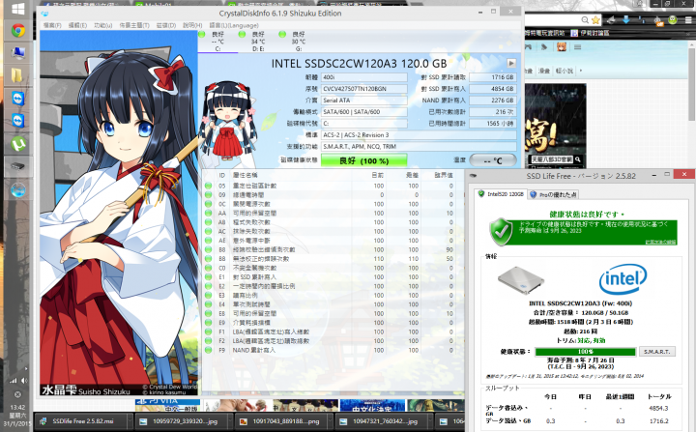Select the G: drive status button
The width and height of the screenshot is (696, 432).
point(299,41)
